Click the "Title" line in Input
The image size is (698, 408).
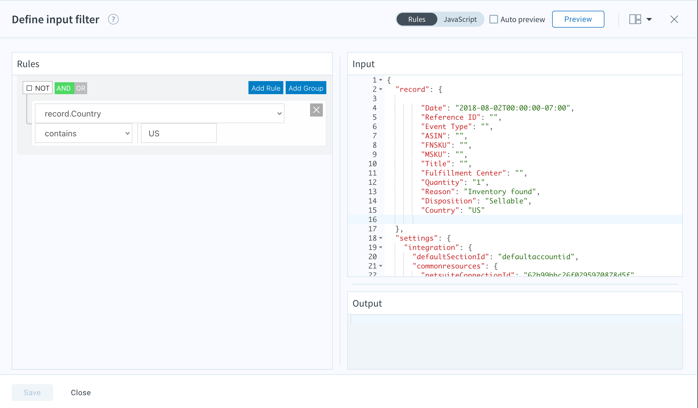tap(446, 164)
